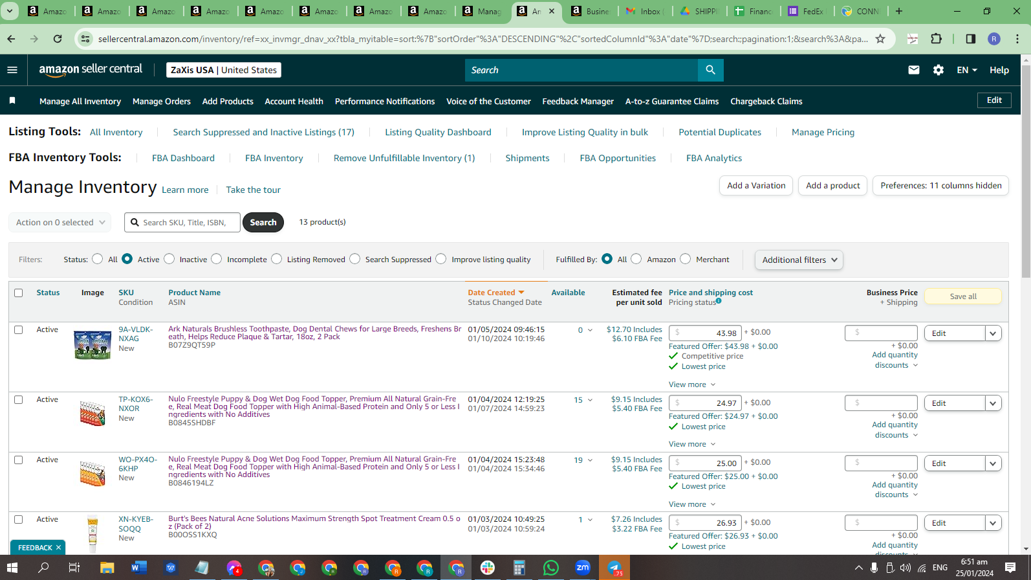Open the Chrome profile avatar
Screen dimensions: 1031x580
(994, 39)
